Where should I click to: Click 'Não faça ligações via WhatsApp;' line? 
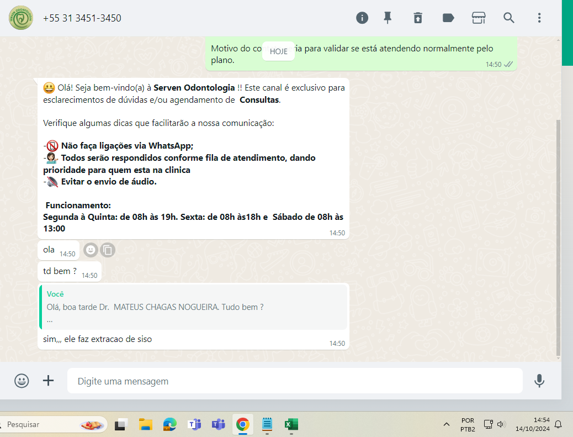[x=127, y=146]
